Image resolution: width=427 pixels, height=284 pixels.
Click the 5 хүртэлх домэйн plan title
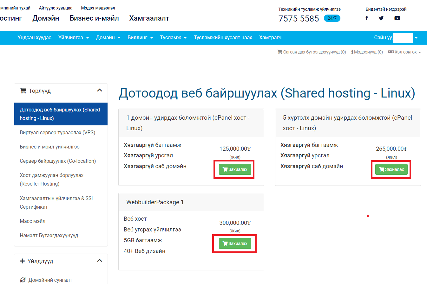point(347,123)
